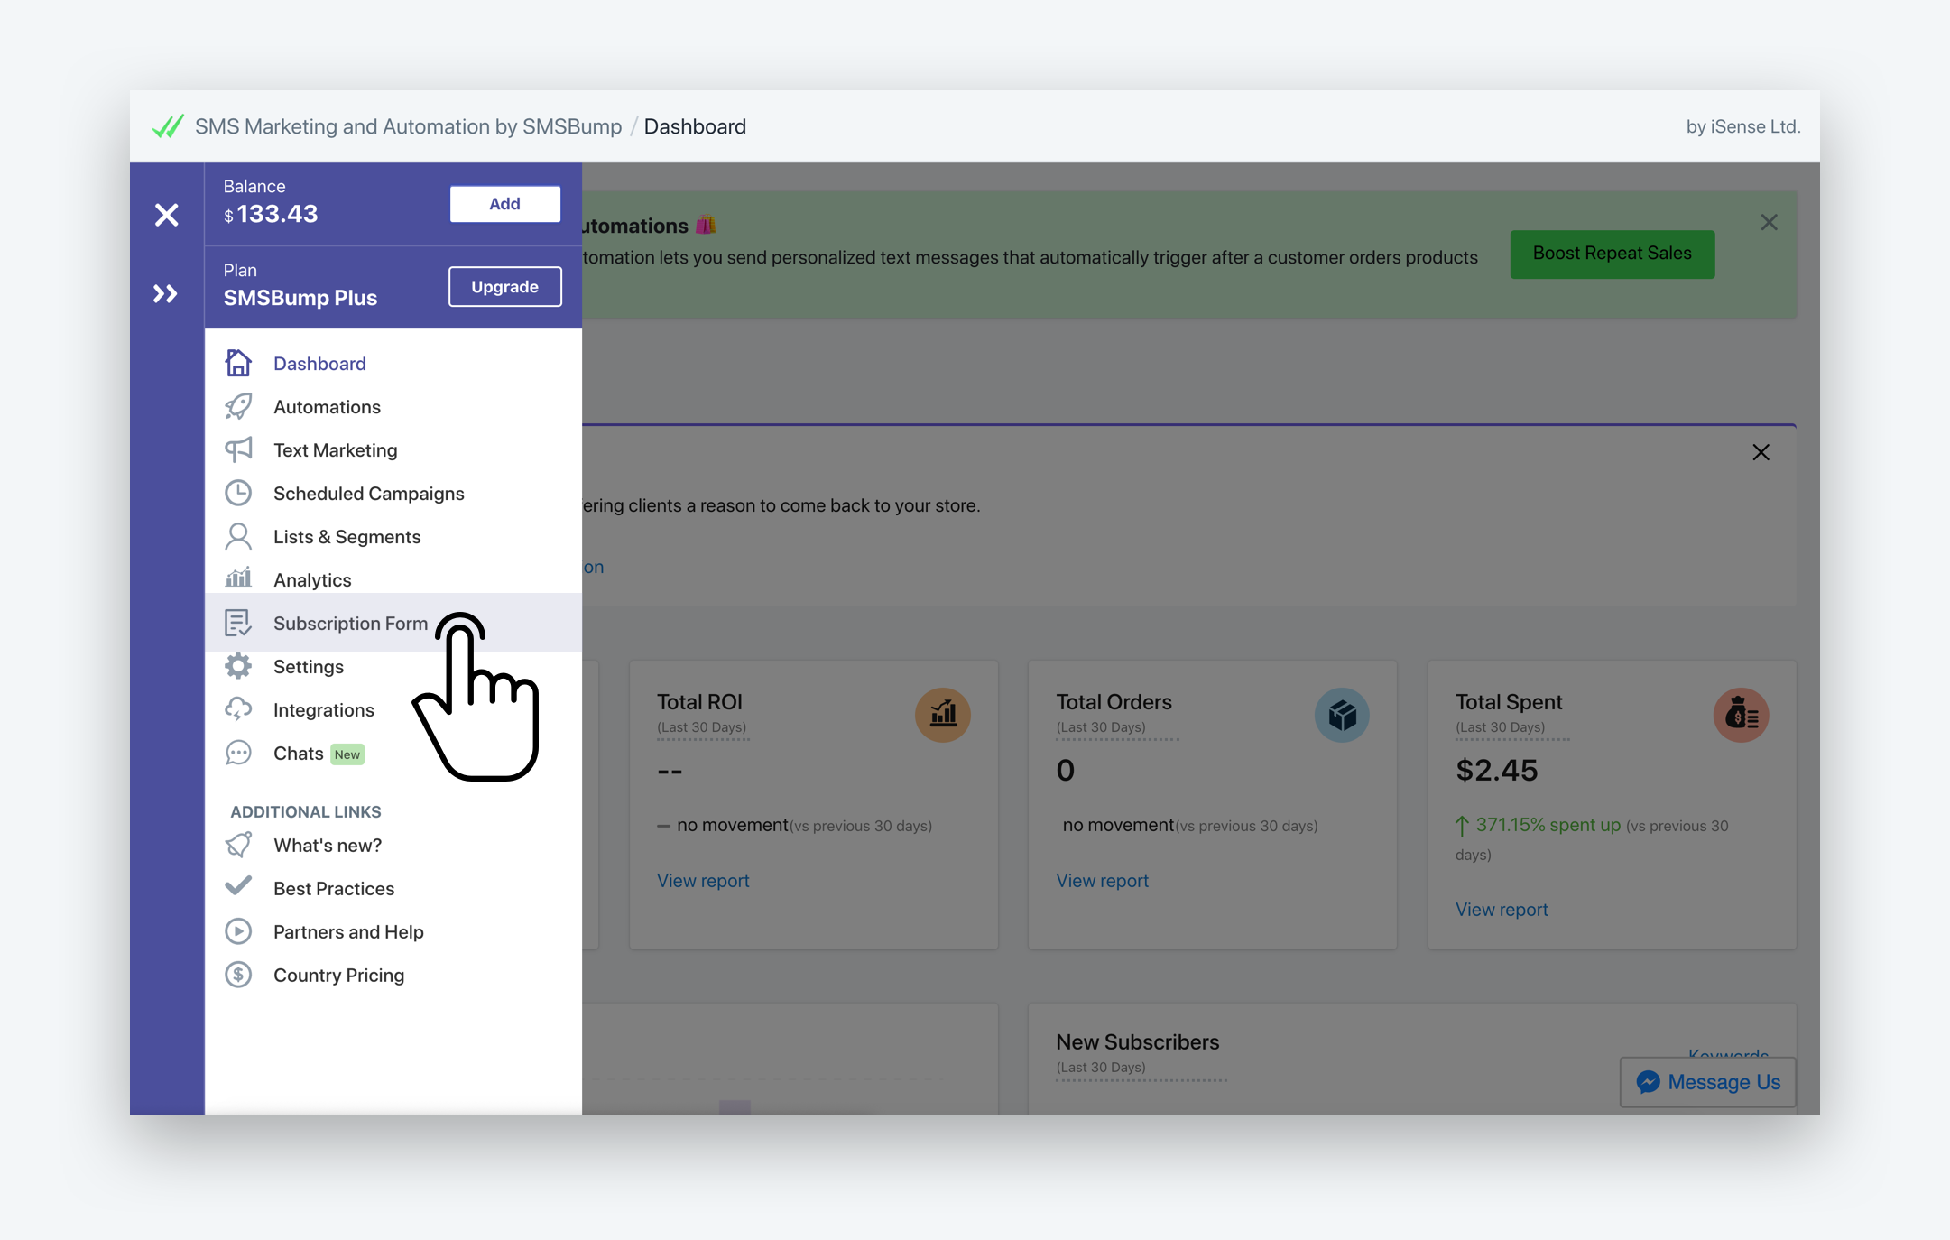Click the Country Pricing dollar icon
Viewport: 1950px width, 1240px height.
click(238, 975)
